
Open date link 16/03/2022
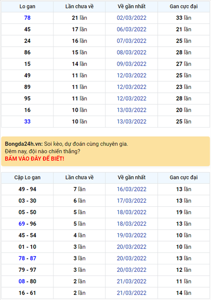131,189
